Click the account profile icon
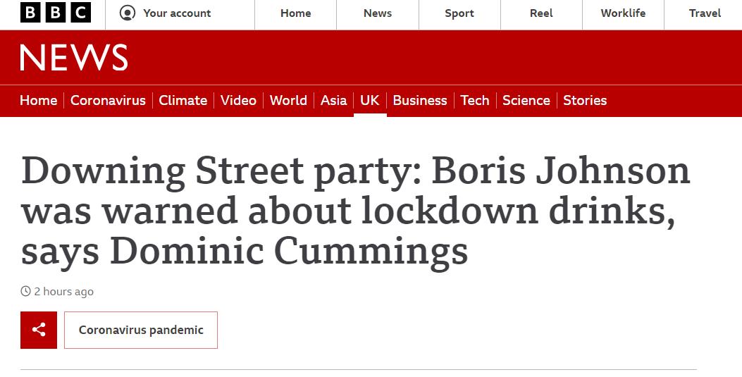742x377 pixels. 128,13
